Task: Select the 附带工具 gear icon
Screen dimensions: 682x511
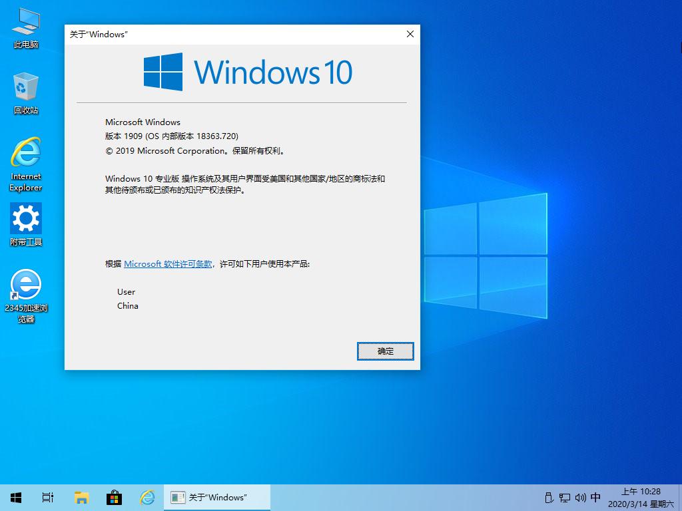Action: point(26,225)
